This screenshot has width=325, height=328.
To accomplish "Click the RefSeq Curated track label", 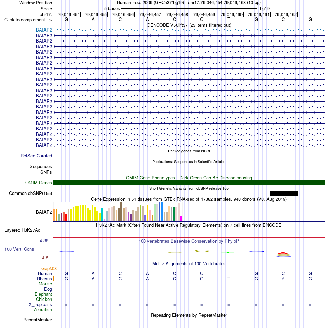I will (x=36, y=156).
